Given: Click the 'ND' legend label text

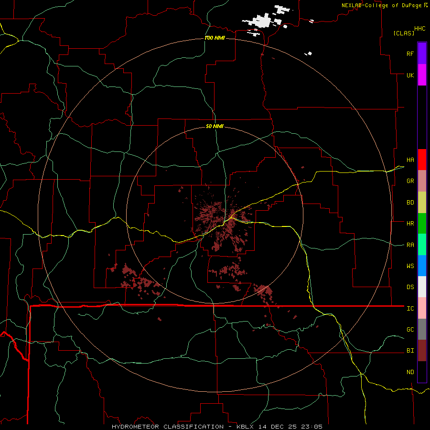Looking at the screenshot, I should pos(410,372).
